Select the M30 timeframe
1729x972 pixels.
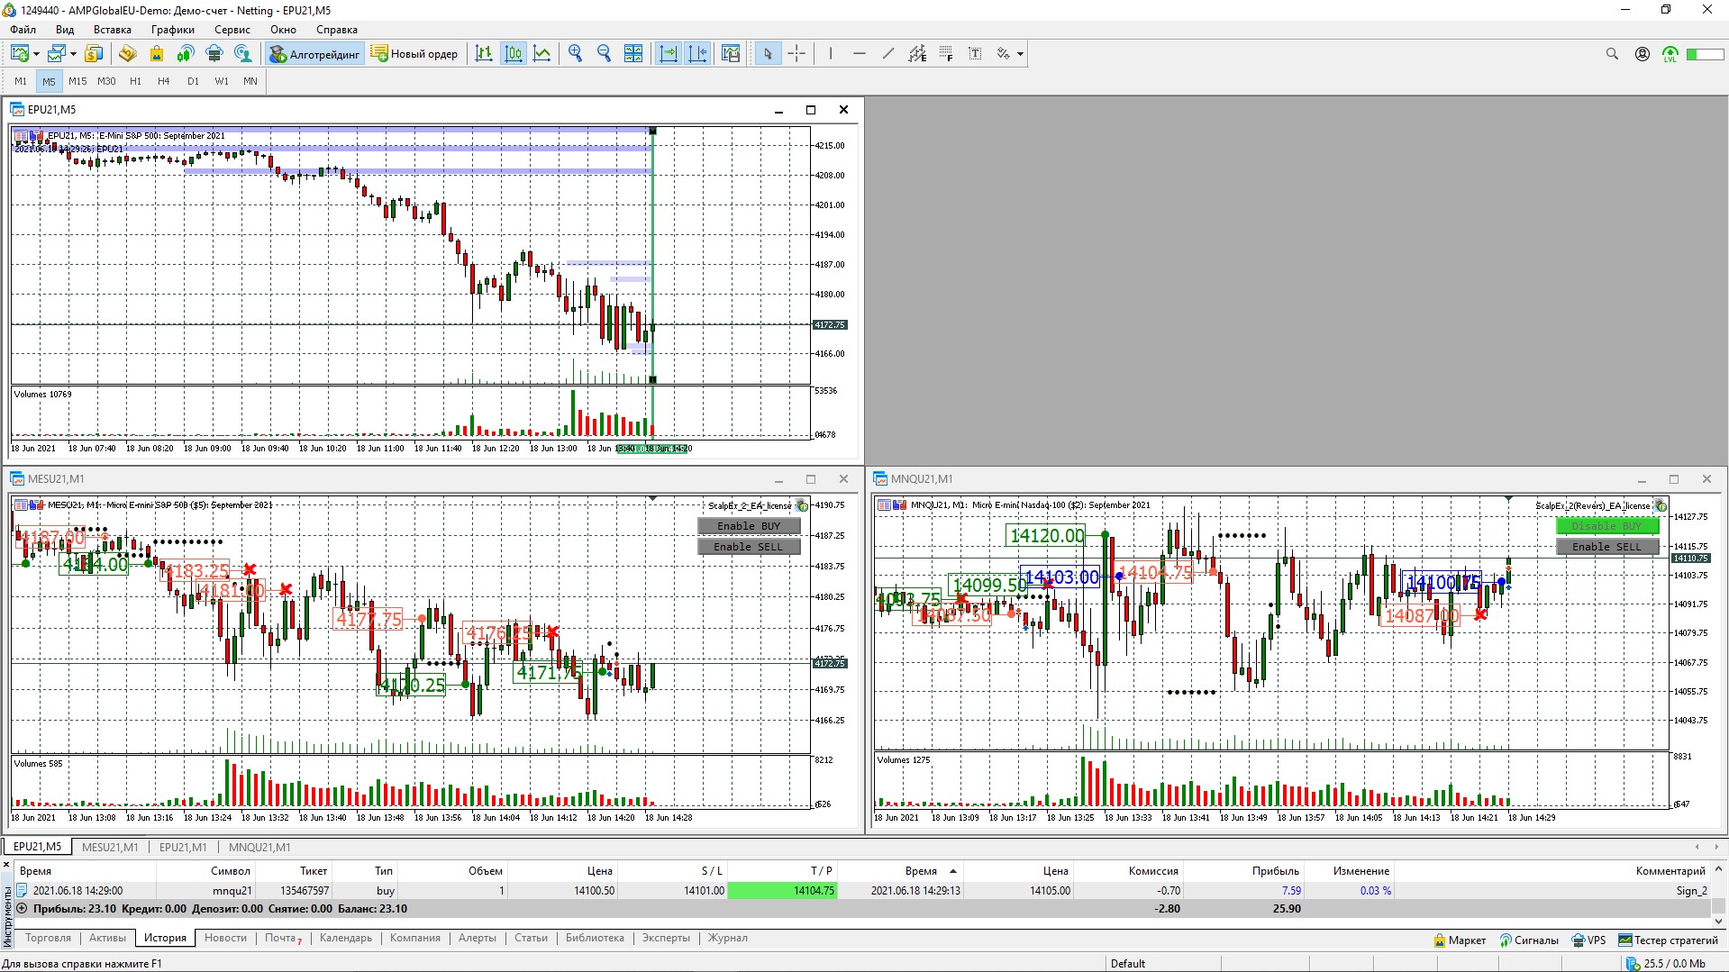(106, 81)
